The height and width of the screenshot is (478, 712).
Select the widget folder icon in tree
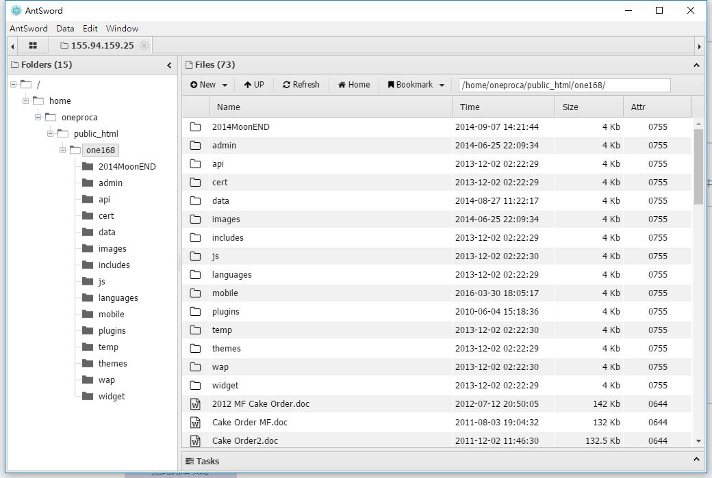88,396
